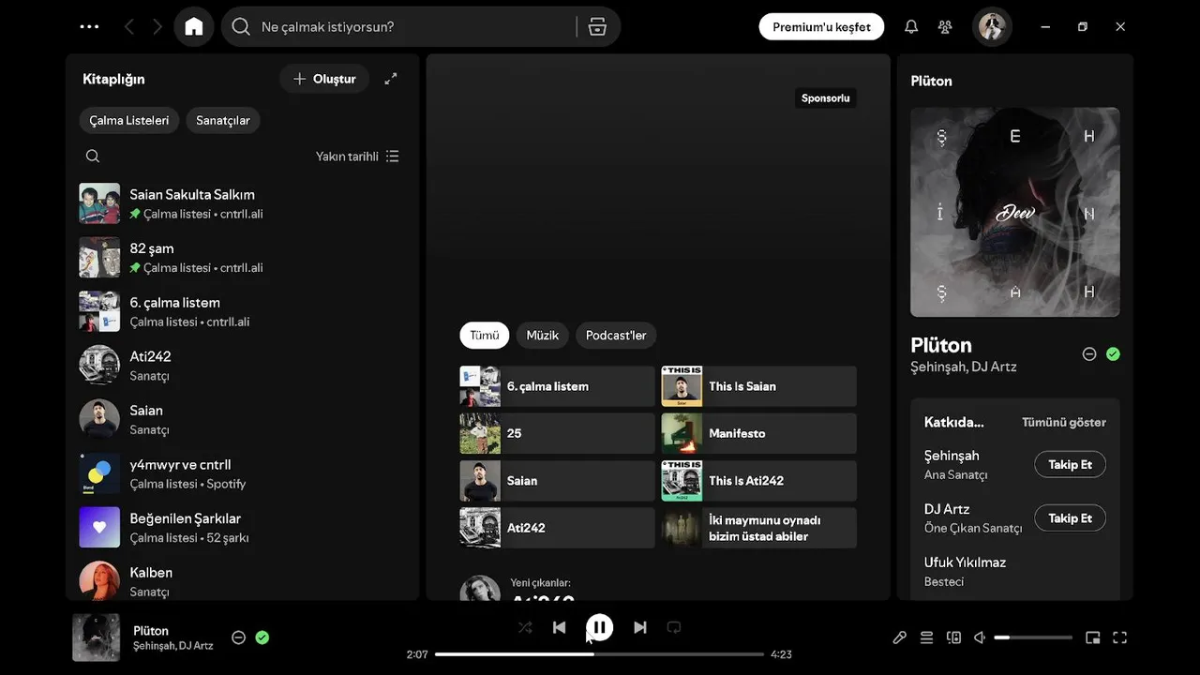Open This Is Saian card
Image resolution: width=1200 pixels, height=675 pixels.
point(758,386)
